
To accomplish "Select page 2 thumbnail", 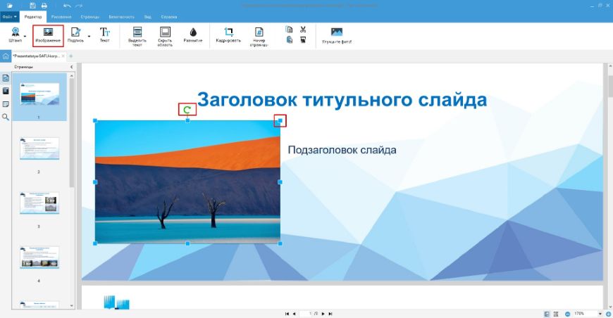I will pyautogui.click(x=39, y=148).
